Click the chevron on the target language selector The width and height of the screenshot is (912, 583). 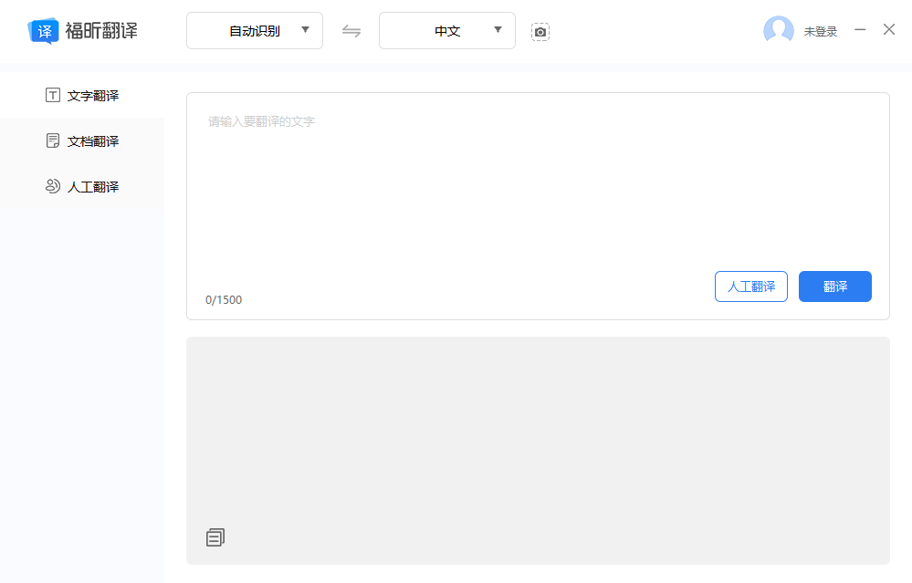pos(497,30)
